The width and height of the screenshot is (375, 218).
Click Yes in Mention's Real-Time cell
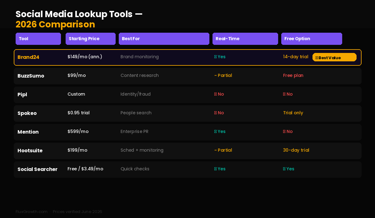coord(220,131)
